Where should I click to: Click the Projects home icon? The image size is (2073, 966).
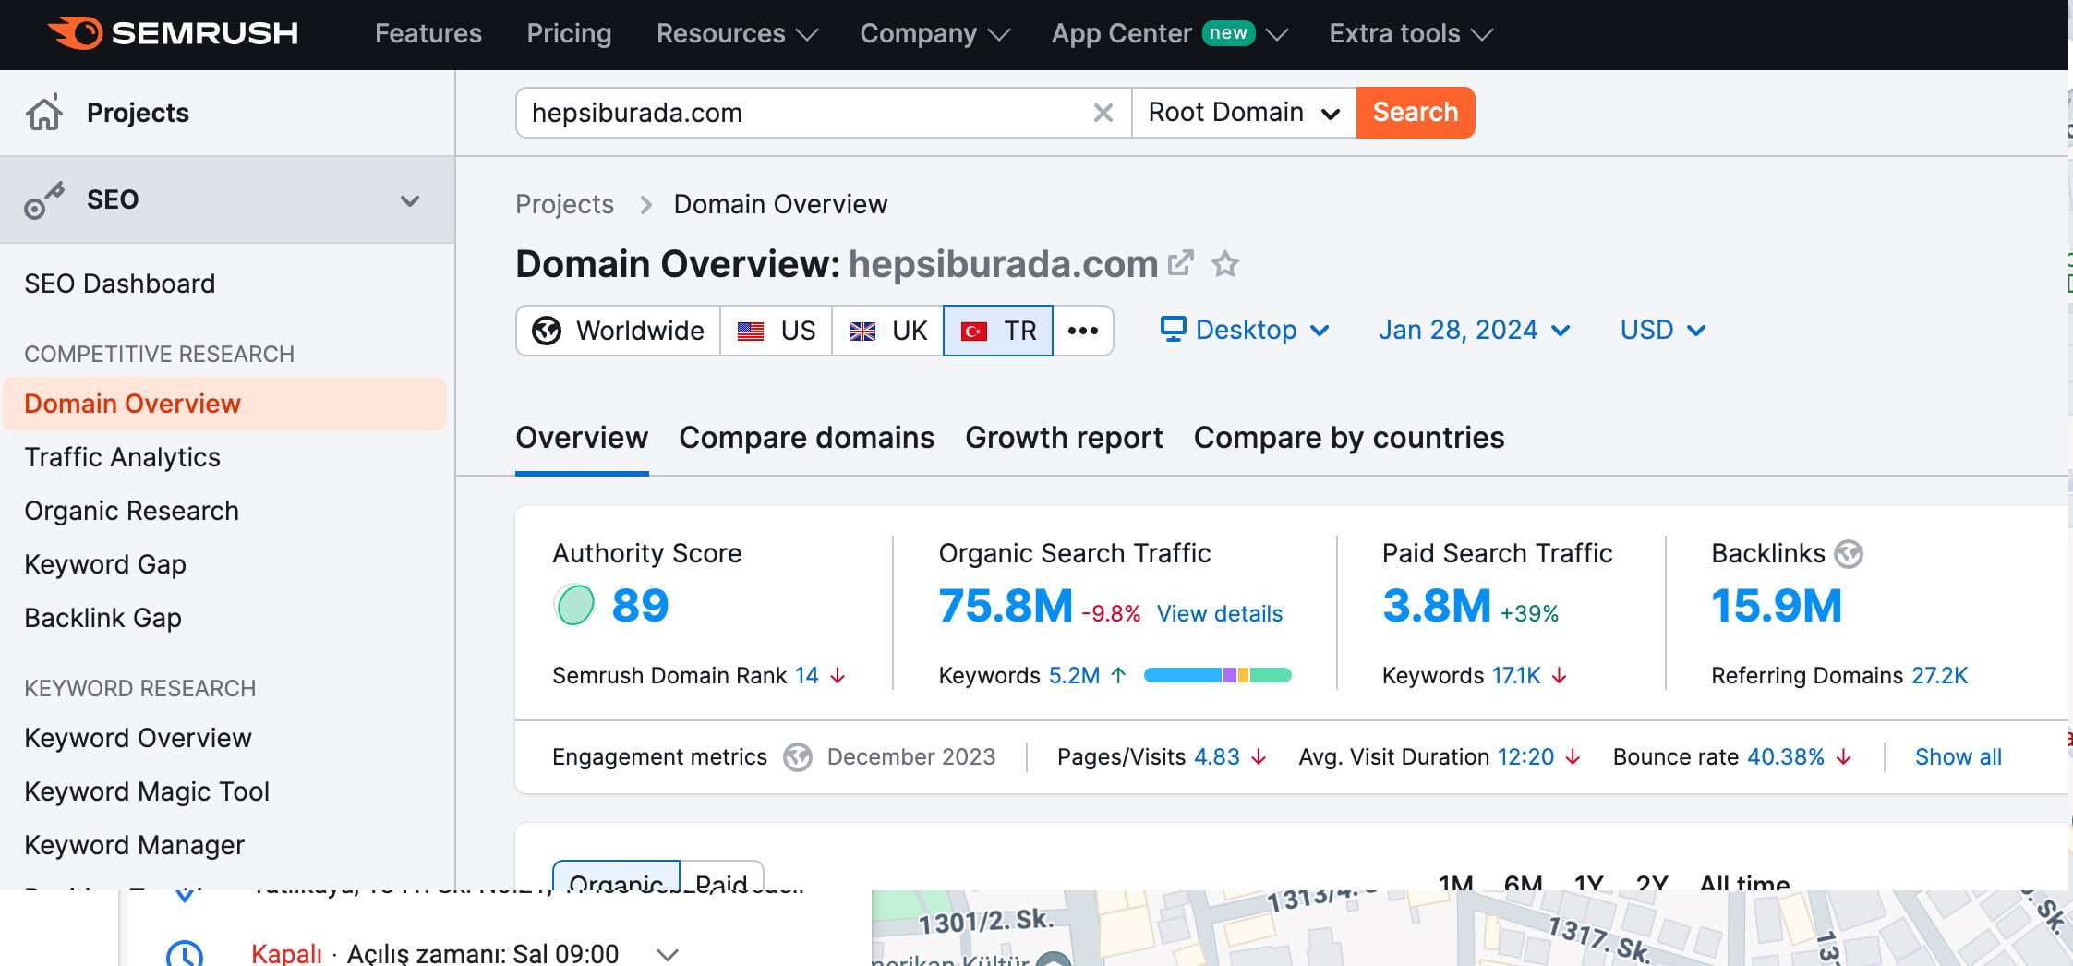pyautogui.click(x=43, y=113)
